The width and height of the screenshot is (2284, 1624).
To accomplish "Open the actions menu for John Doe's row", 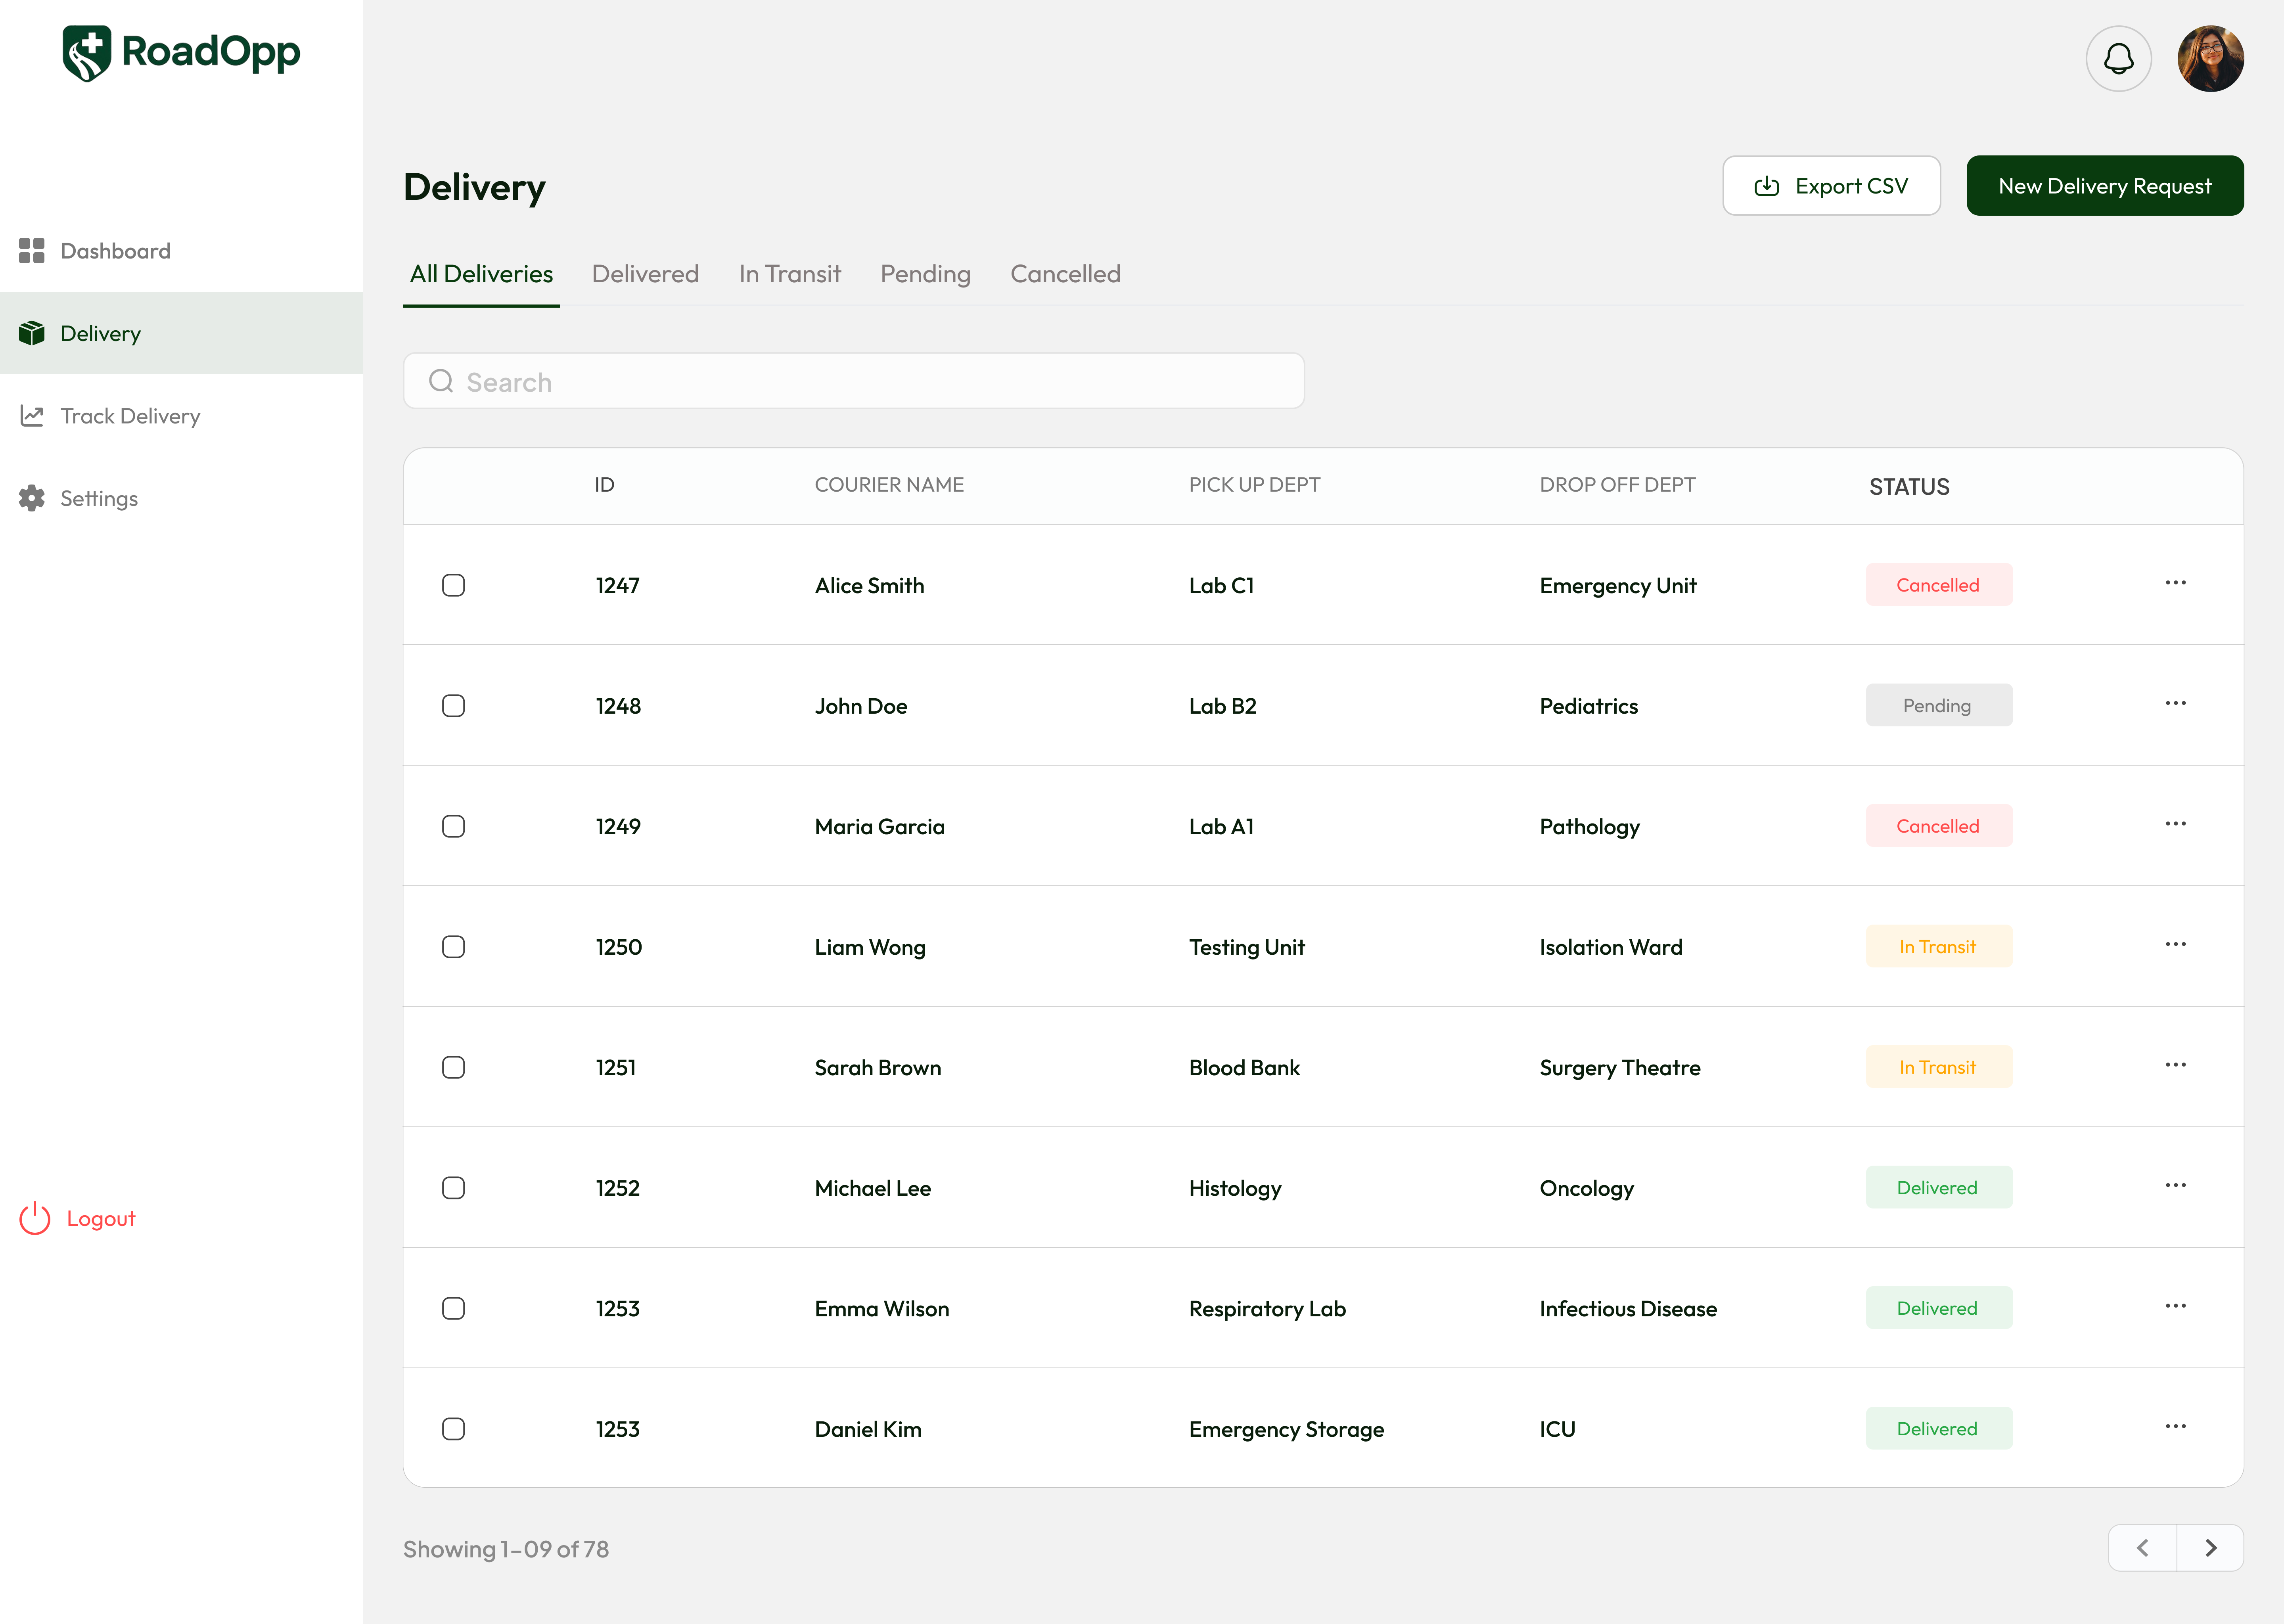I will (x=2176, y=703).
